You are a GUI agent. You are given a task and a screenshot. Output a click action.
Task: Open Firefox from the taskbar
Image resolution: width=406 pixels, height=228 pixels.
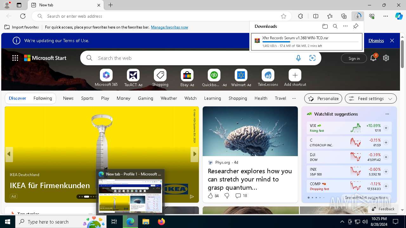coord(161,222)
